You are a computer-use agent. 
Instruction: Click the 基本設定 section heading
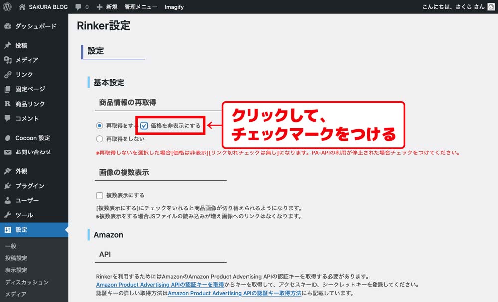(x=109, y=83)
